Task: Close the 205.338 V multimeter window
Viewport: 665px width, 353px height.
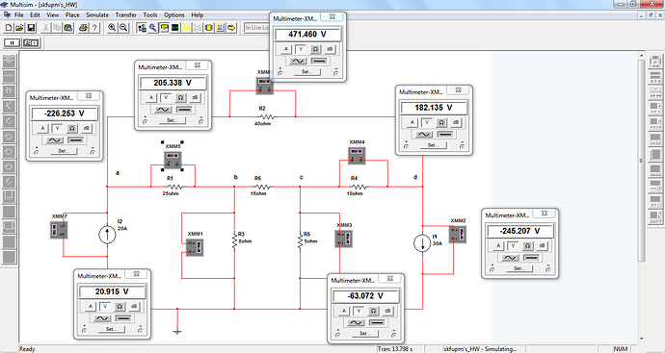Action: click(x=198, y=65)
